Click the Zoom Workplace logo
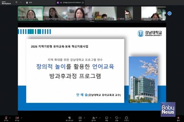The image size is (184, 122). pyautogui.click(x=6, y=3)
